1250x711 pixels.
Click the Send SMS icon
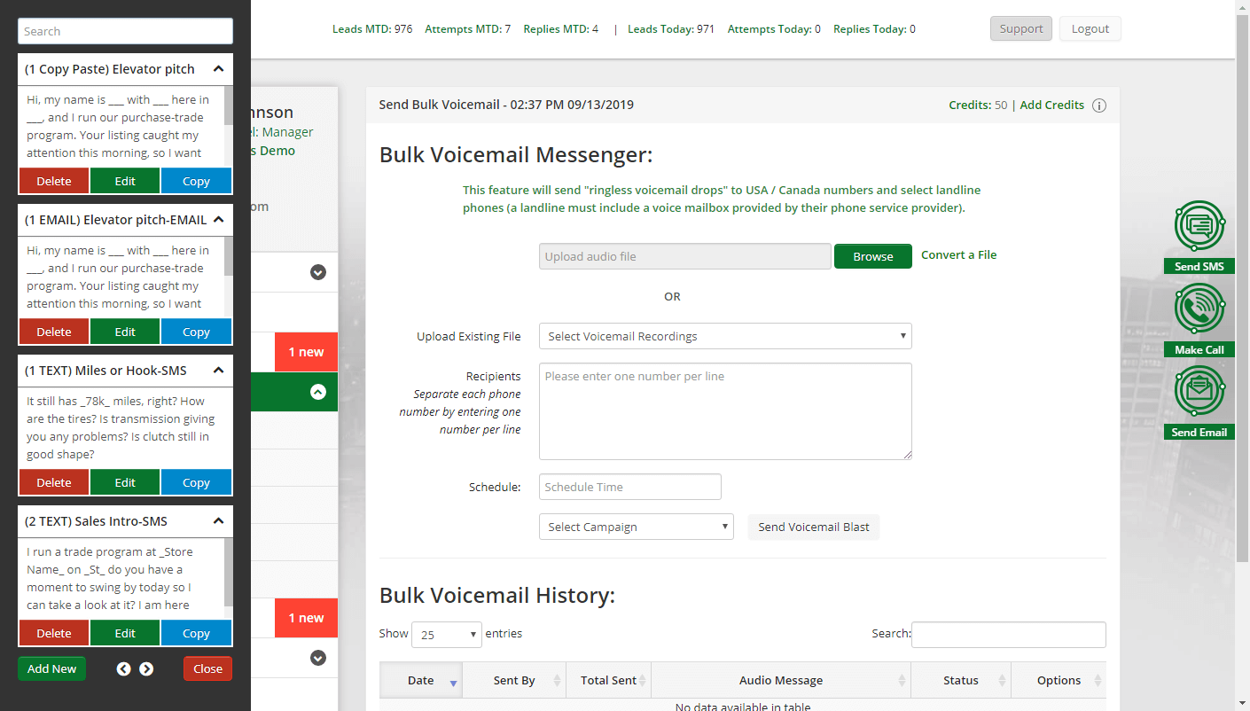pos(1199,227)
